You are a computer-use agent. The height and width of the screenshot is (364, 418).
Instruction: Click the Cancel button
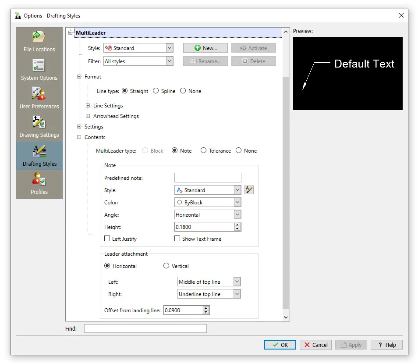[316, 345]
